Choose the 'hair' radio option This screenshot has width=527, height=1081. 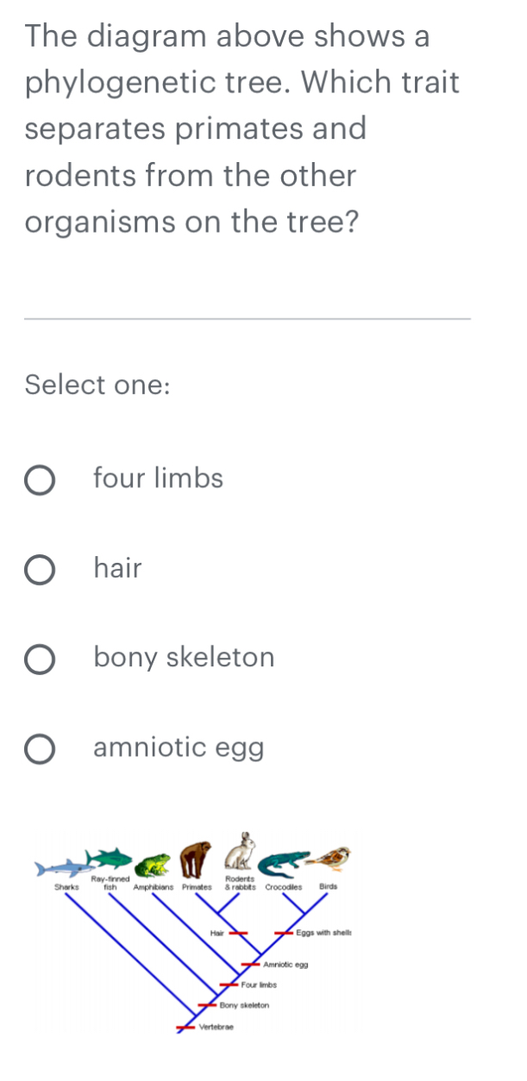tap(38, 569)
